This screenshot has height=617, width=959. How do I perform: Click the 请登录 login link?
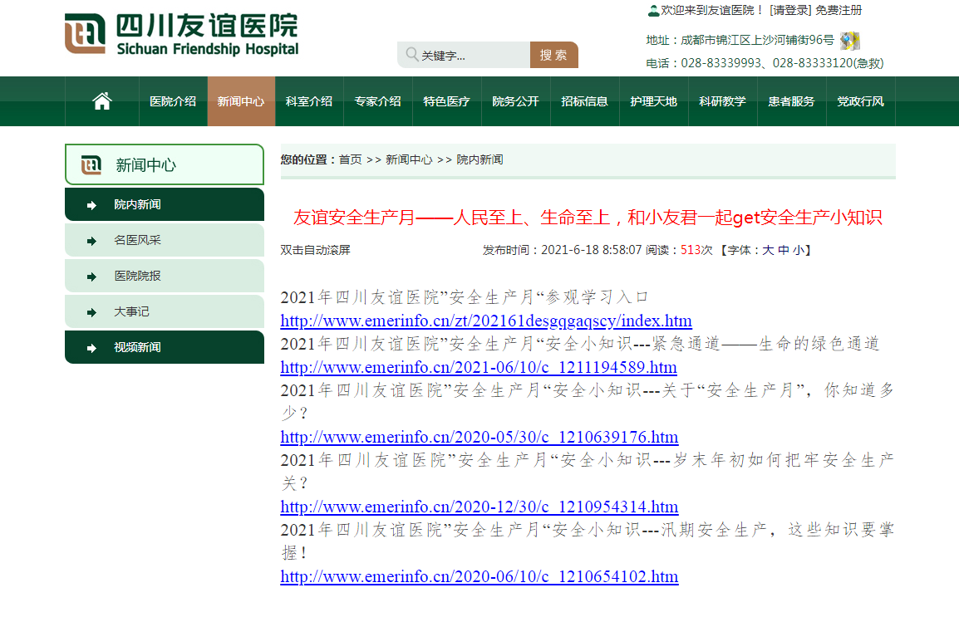pos(789,10)
